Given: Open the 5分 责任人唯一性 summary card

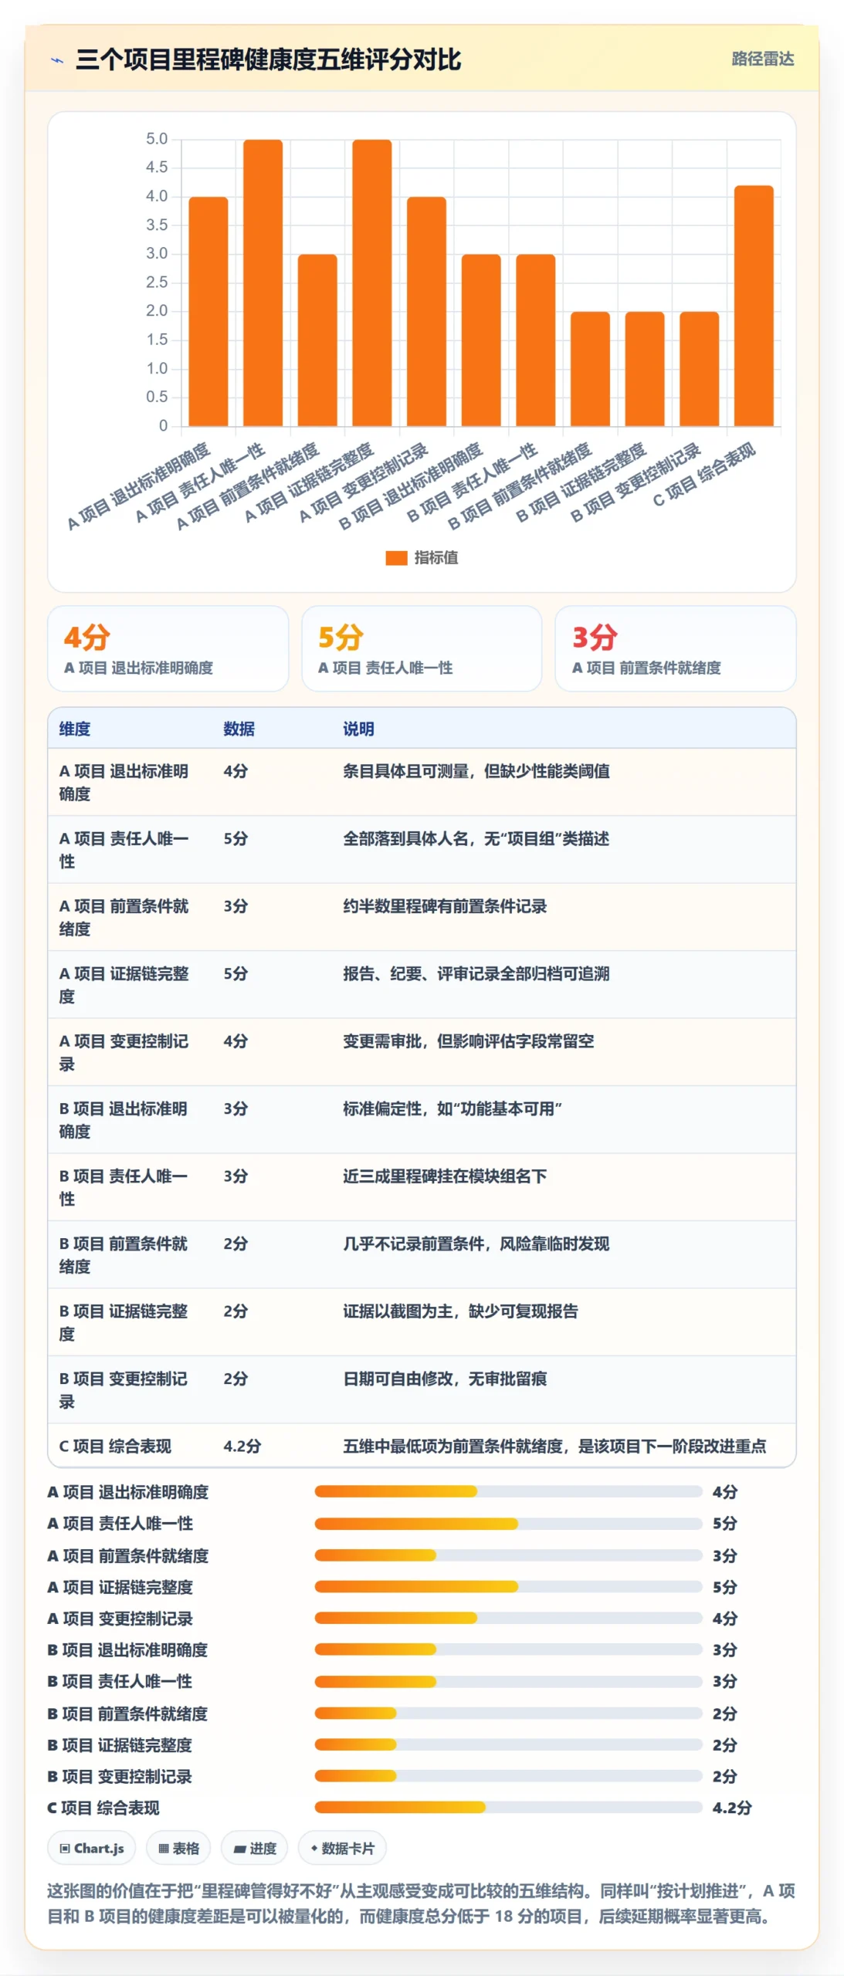Looking at the screenshot, I should tap(422, 648).
